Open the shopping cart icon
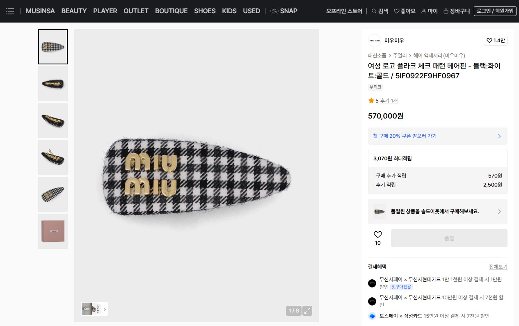519x326 pixels. (446, 11)
